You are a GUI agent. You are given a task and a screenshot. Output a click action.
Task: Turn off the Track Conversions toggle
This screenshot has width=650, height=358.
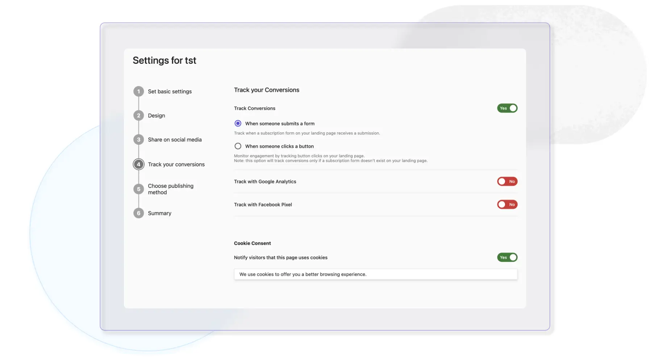[x=507, y=108]
